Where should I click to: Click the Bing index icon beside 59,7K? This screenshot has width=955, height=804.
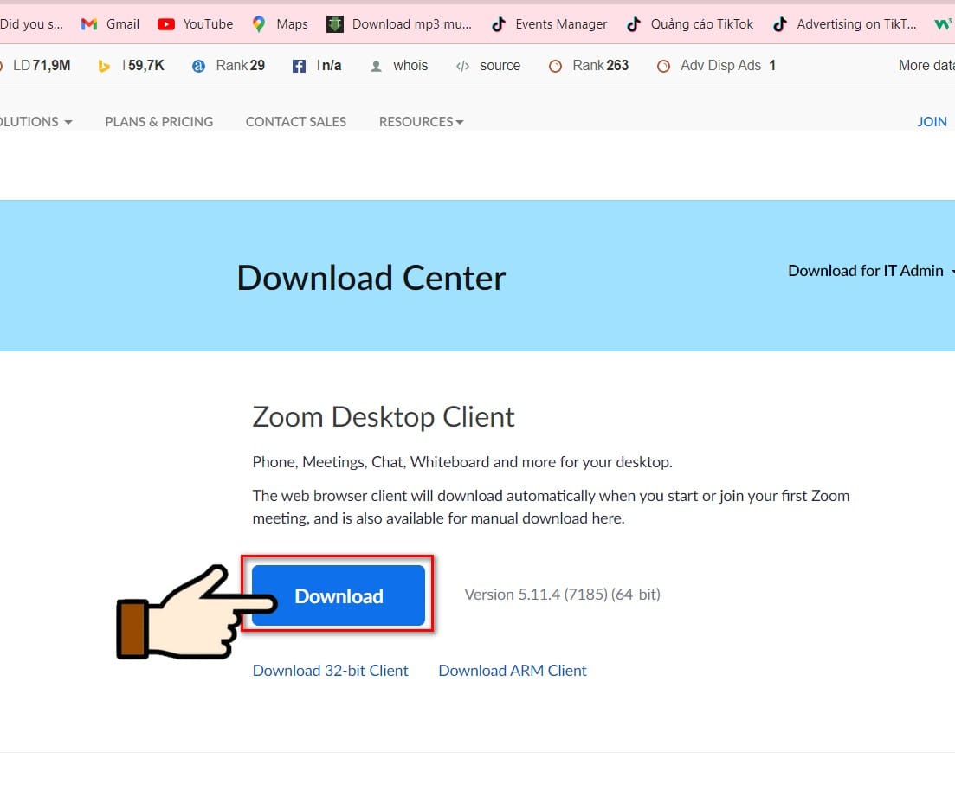pos(104,66)
